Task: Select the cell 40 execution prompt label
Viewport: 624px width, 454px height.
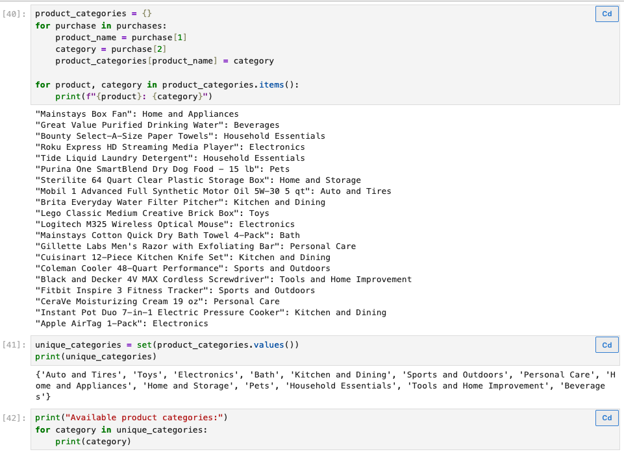Action: (x=14, y=14)
